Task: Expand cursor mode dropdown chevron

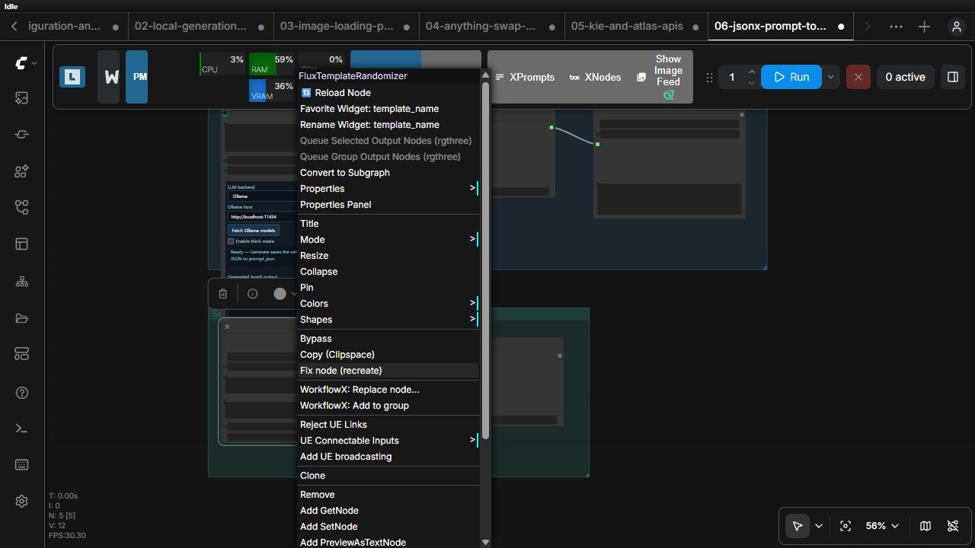Action: pos(819,526)
